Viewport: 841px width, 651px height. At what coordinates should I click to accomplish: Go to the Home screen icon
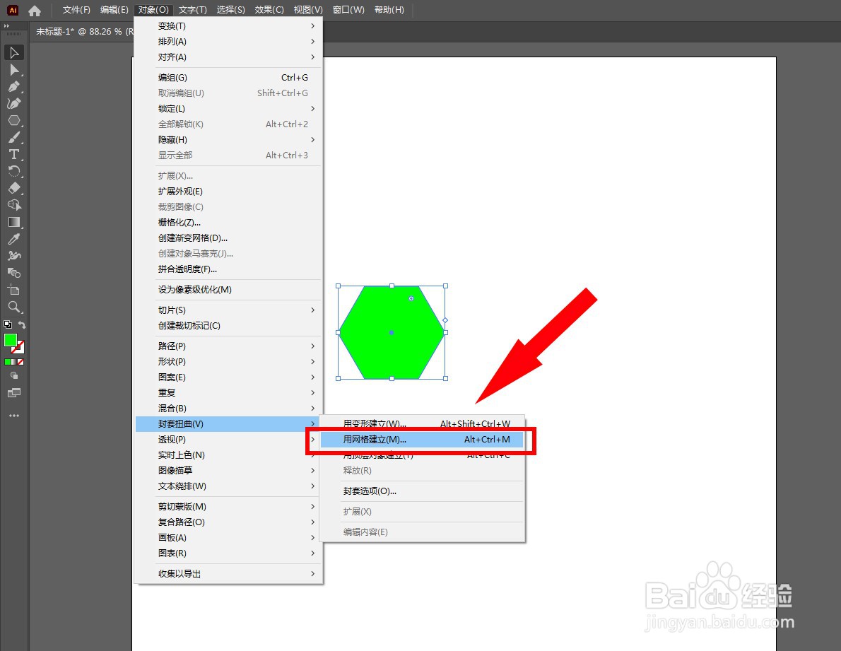click(x=35, y=10)
